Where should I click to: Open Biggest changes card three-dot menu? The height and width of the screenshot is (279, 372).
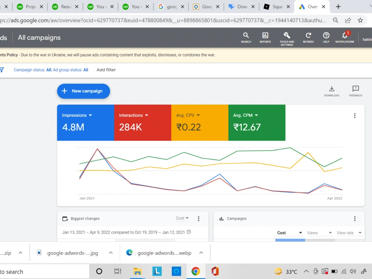[199, 218]
